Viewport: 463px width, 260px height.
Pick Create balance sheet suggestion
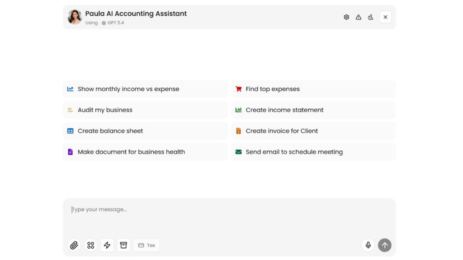pos(145,131)
